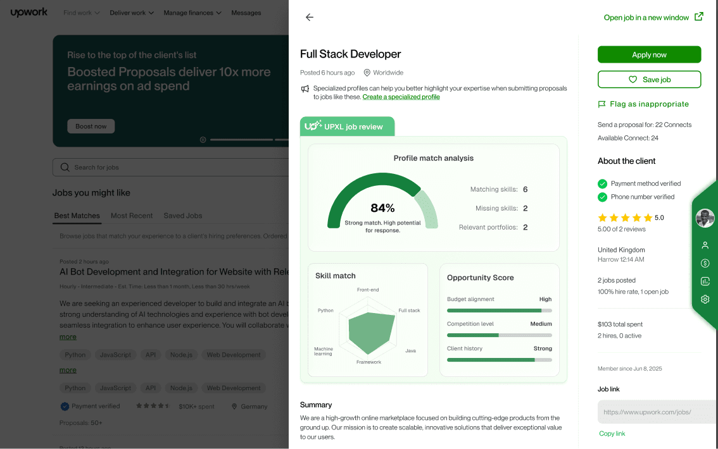This screenshot has height=449, width=718.
Task: Open the profile avatar in side panel
Action: pyautogui.click(x=705, y=218)
